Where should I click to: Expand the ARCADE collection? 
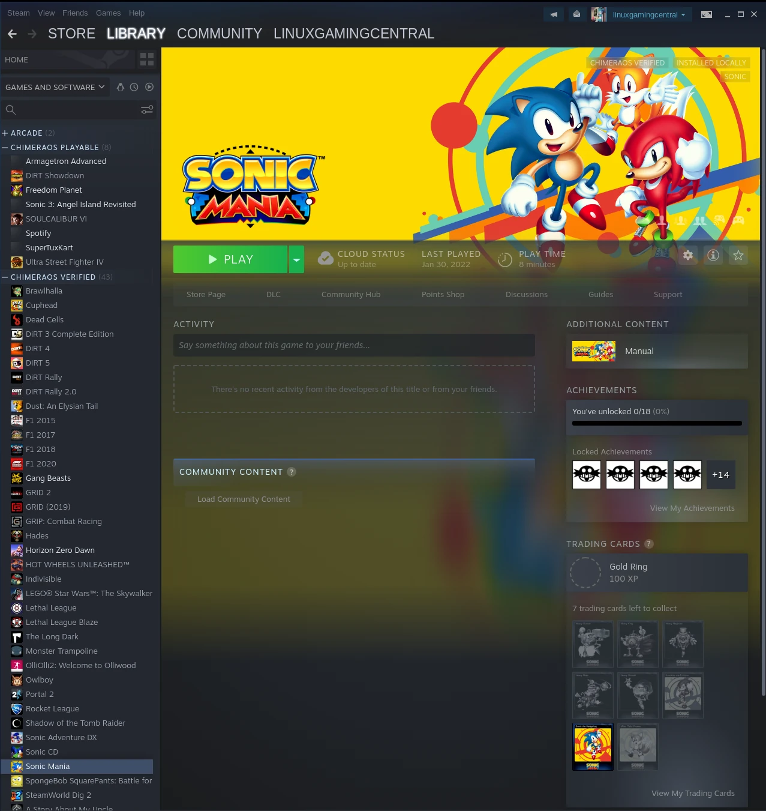(5, 133)
